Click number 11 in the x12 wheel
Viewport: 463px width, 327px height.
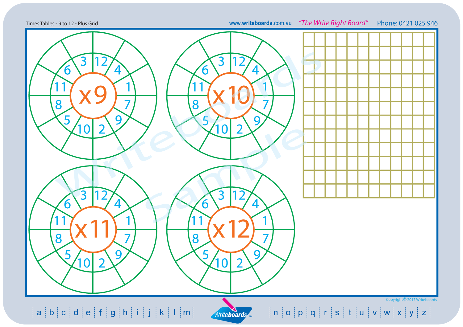tap(197, 221)
